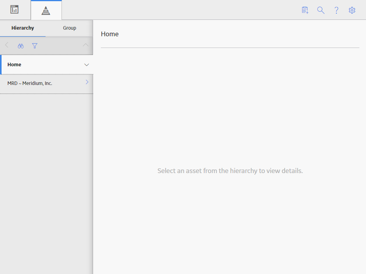This screenshot has width=366, height=274.
Task: Go back with the left arrow icon
Action: [x=7, y=45]
